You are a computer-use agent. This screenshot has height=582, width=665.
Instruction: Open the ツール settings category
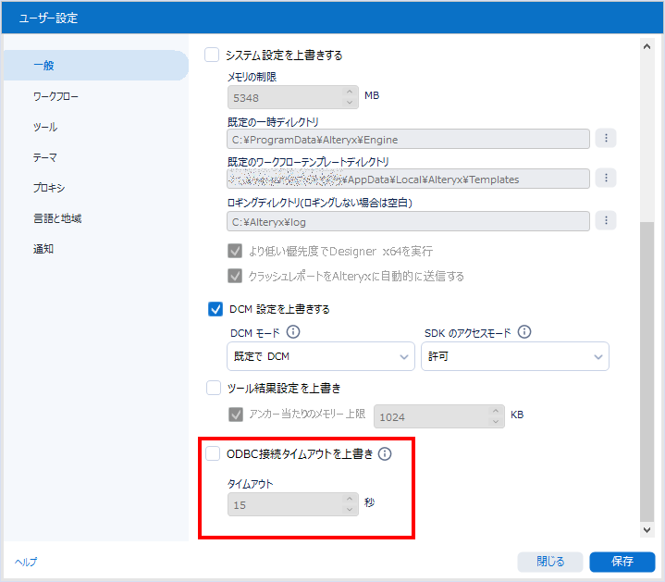[45, 127]
